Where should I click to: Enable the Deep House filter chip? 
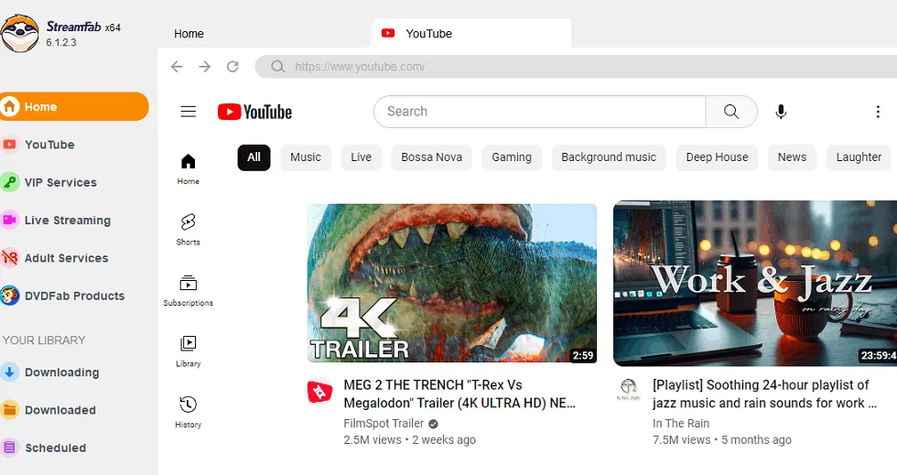717,157
